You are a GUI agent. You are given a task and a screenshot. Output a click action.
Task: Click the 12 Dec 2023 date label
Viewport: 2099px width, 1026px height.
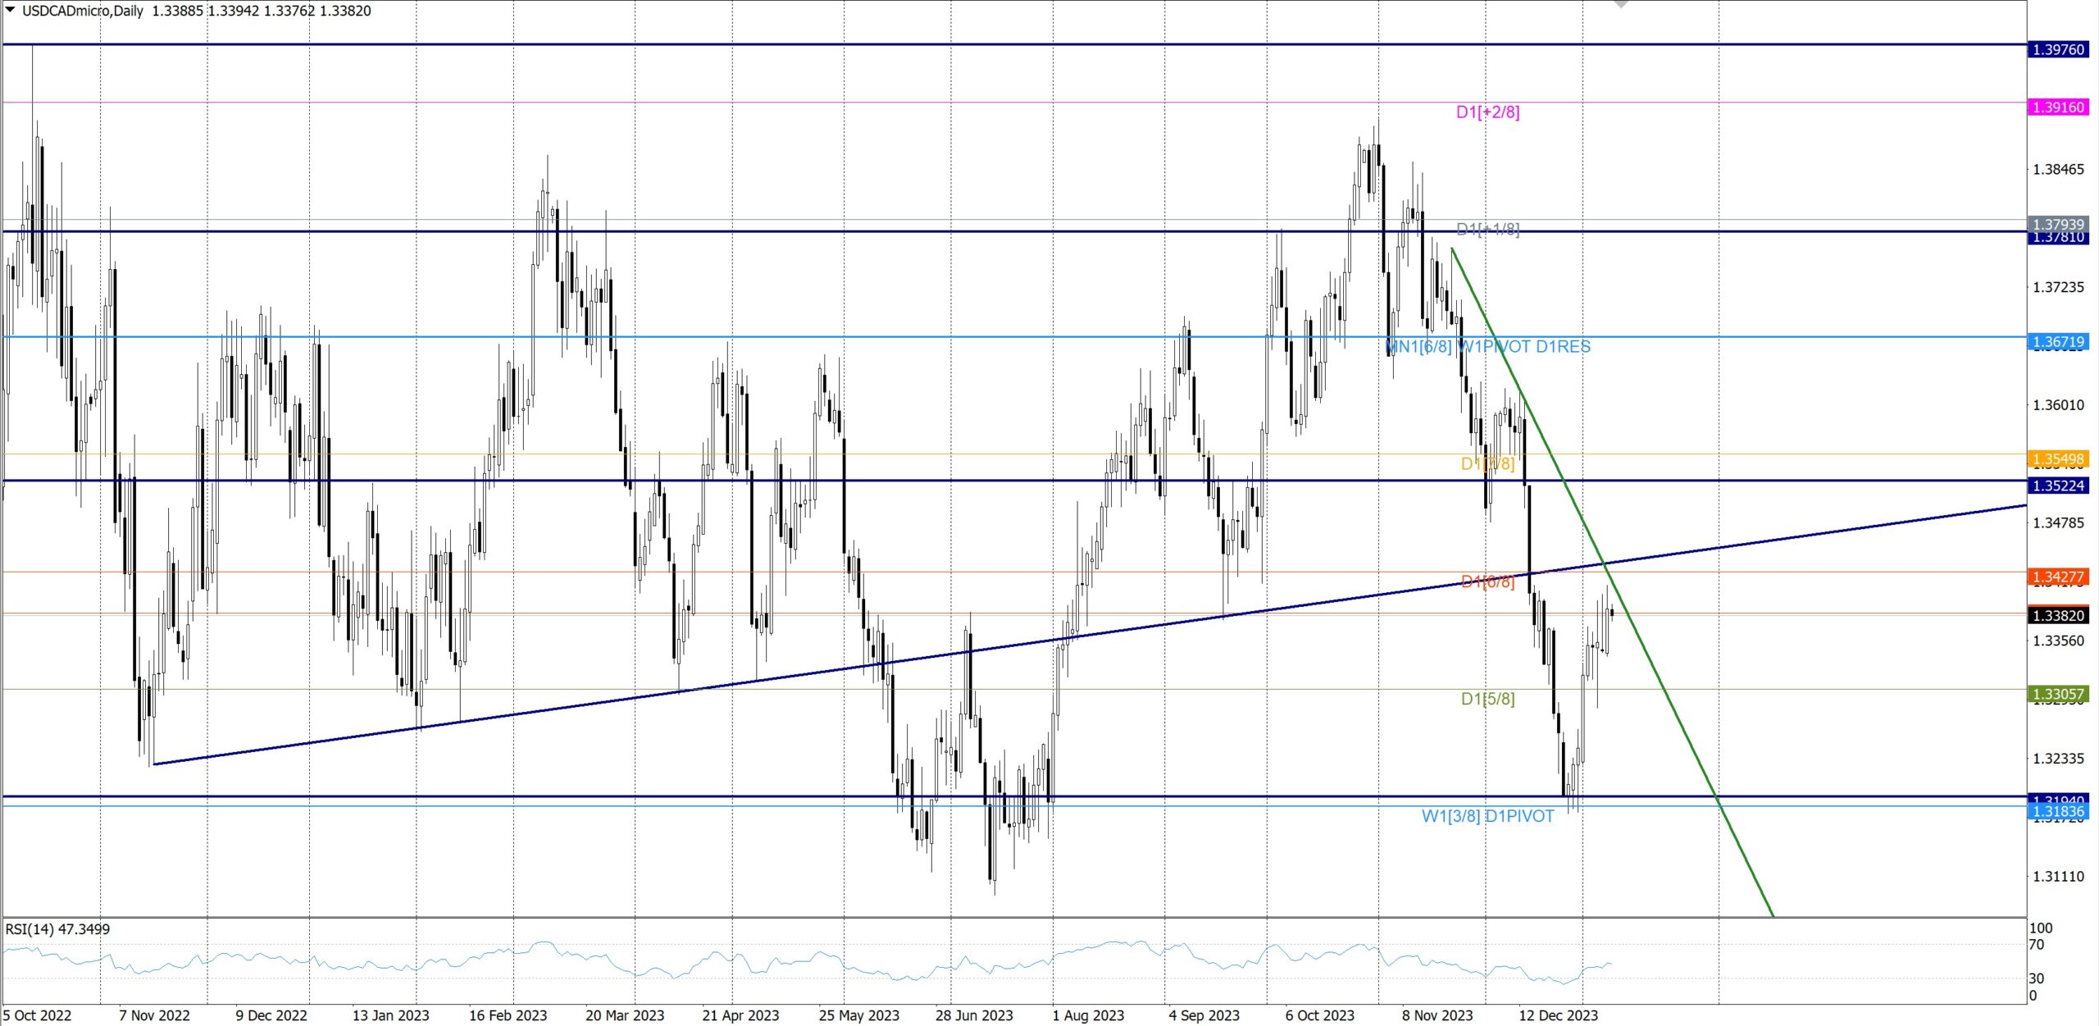(1558, 1015)
